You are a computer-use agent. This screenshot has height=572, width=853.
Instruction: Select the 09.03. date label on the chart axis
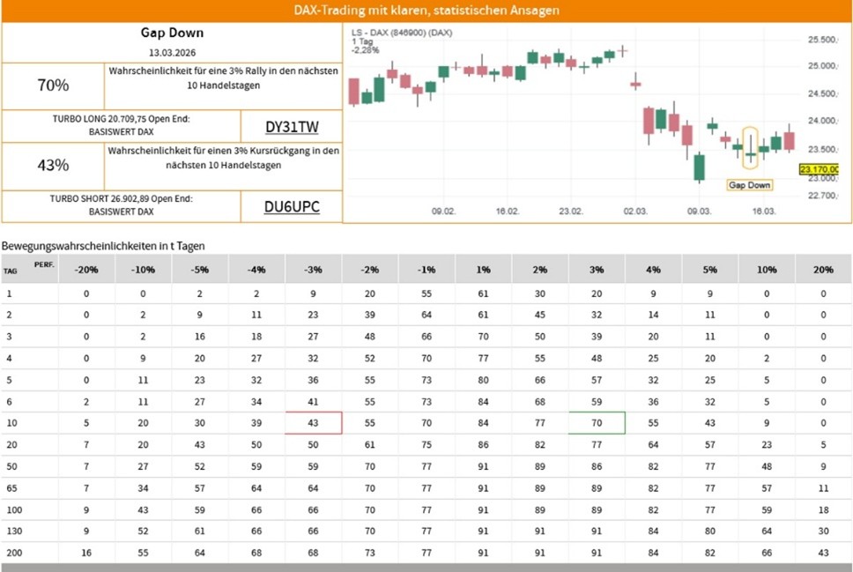[699, 212]
